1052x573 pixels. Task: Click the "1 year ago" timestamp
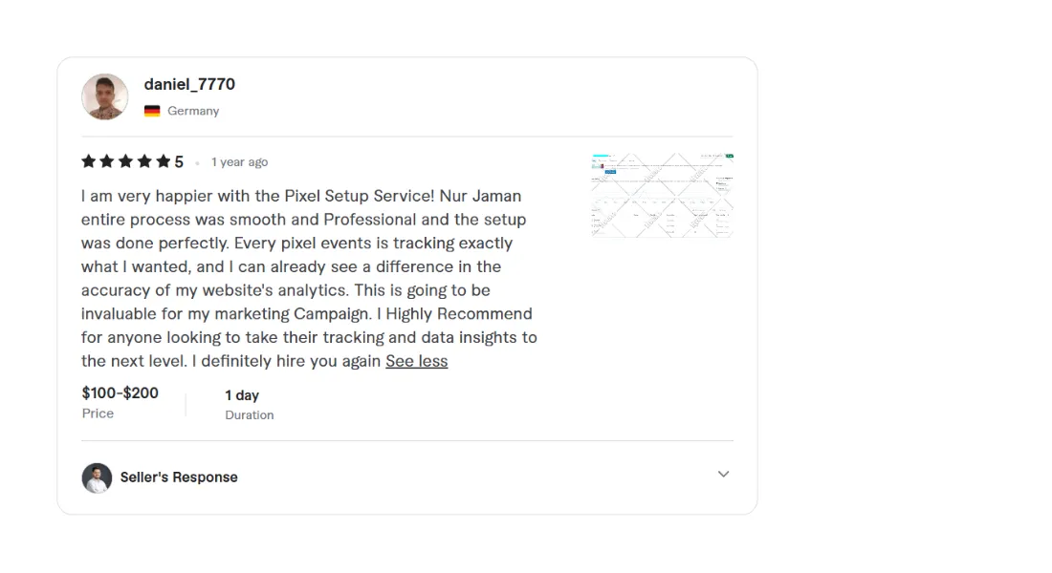point(239,162)
